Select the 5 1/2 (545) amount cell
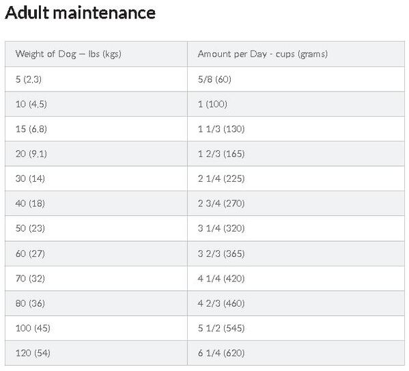The width and height of the screenshot is (409, 371). pos(296,328)
